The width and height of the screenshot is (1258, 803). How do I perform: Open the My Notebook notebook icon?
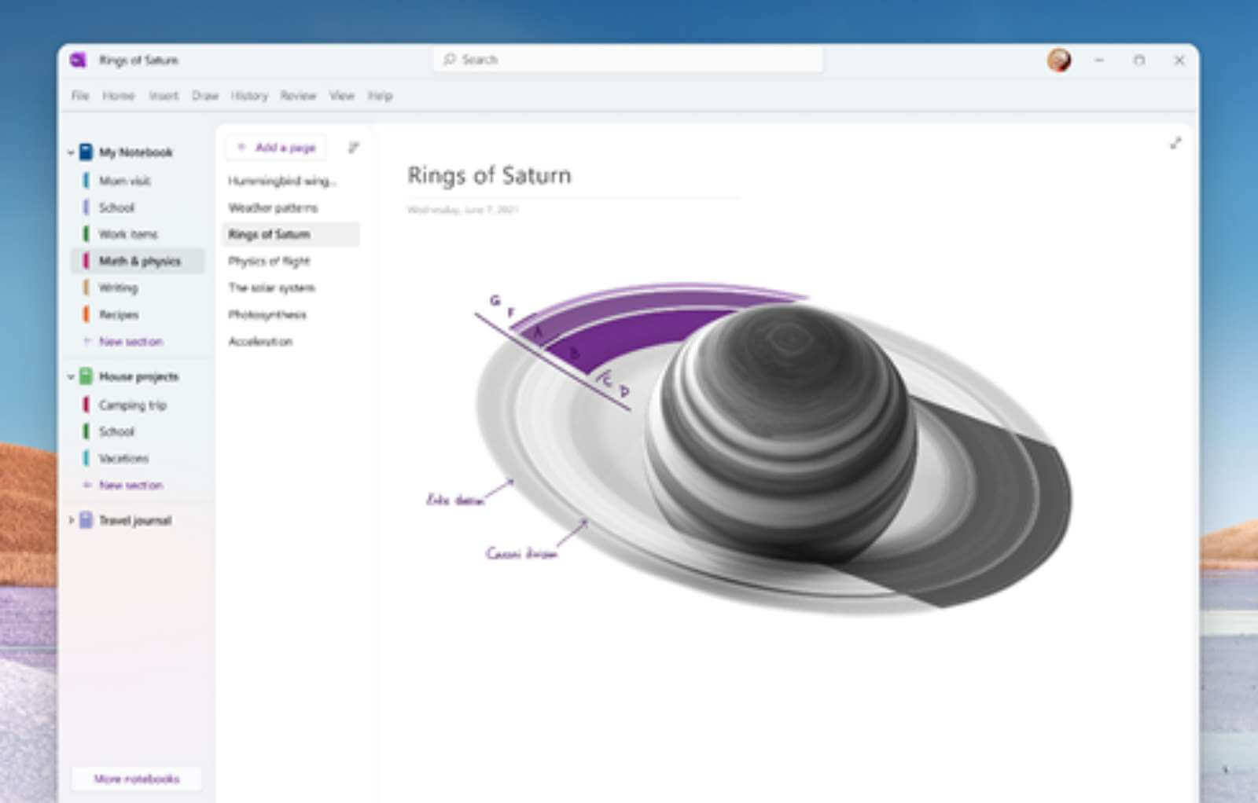[86, 152]
